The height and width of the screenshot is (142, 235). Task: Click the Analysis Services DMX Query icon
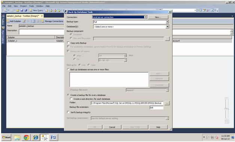[x=55, y=10]
